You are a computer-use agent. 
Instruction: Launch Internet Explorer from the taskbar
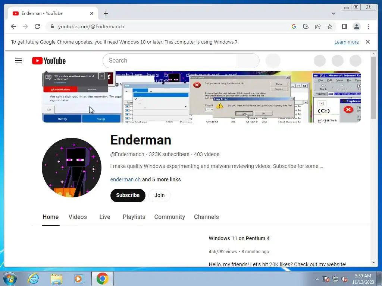pos(33,279)
